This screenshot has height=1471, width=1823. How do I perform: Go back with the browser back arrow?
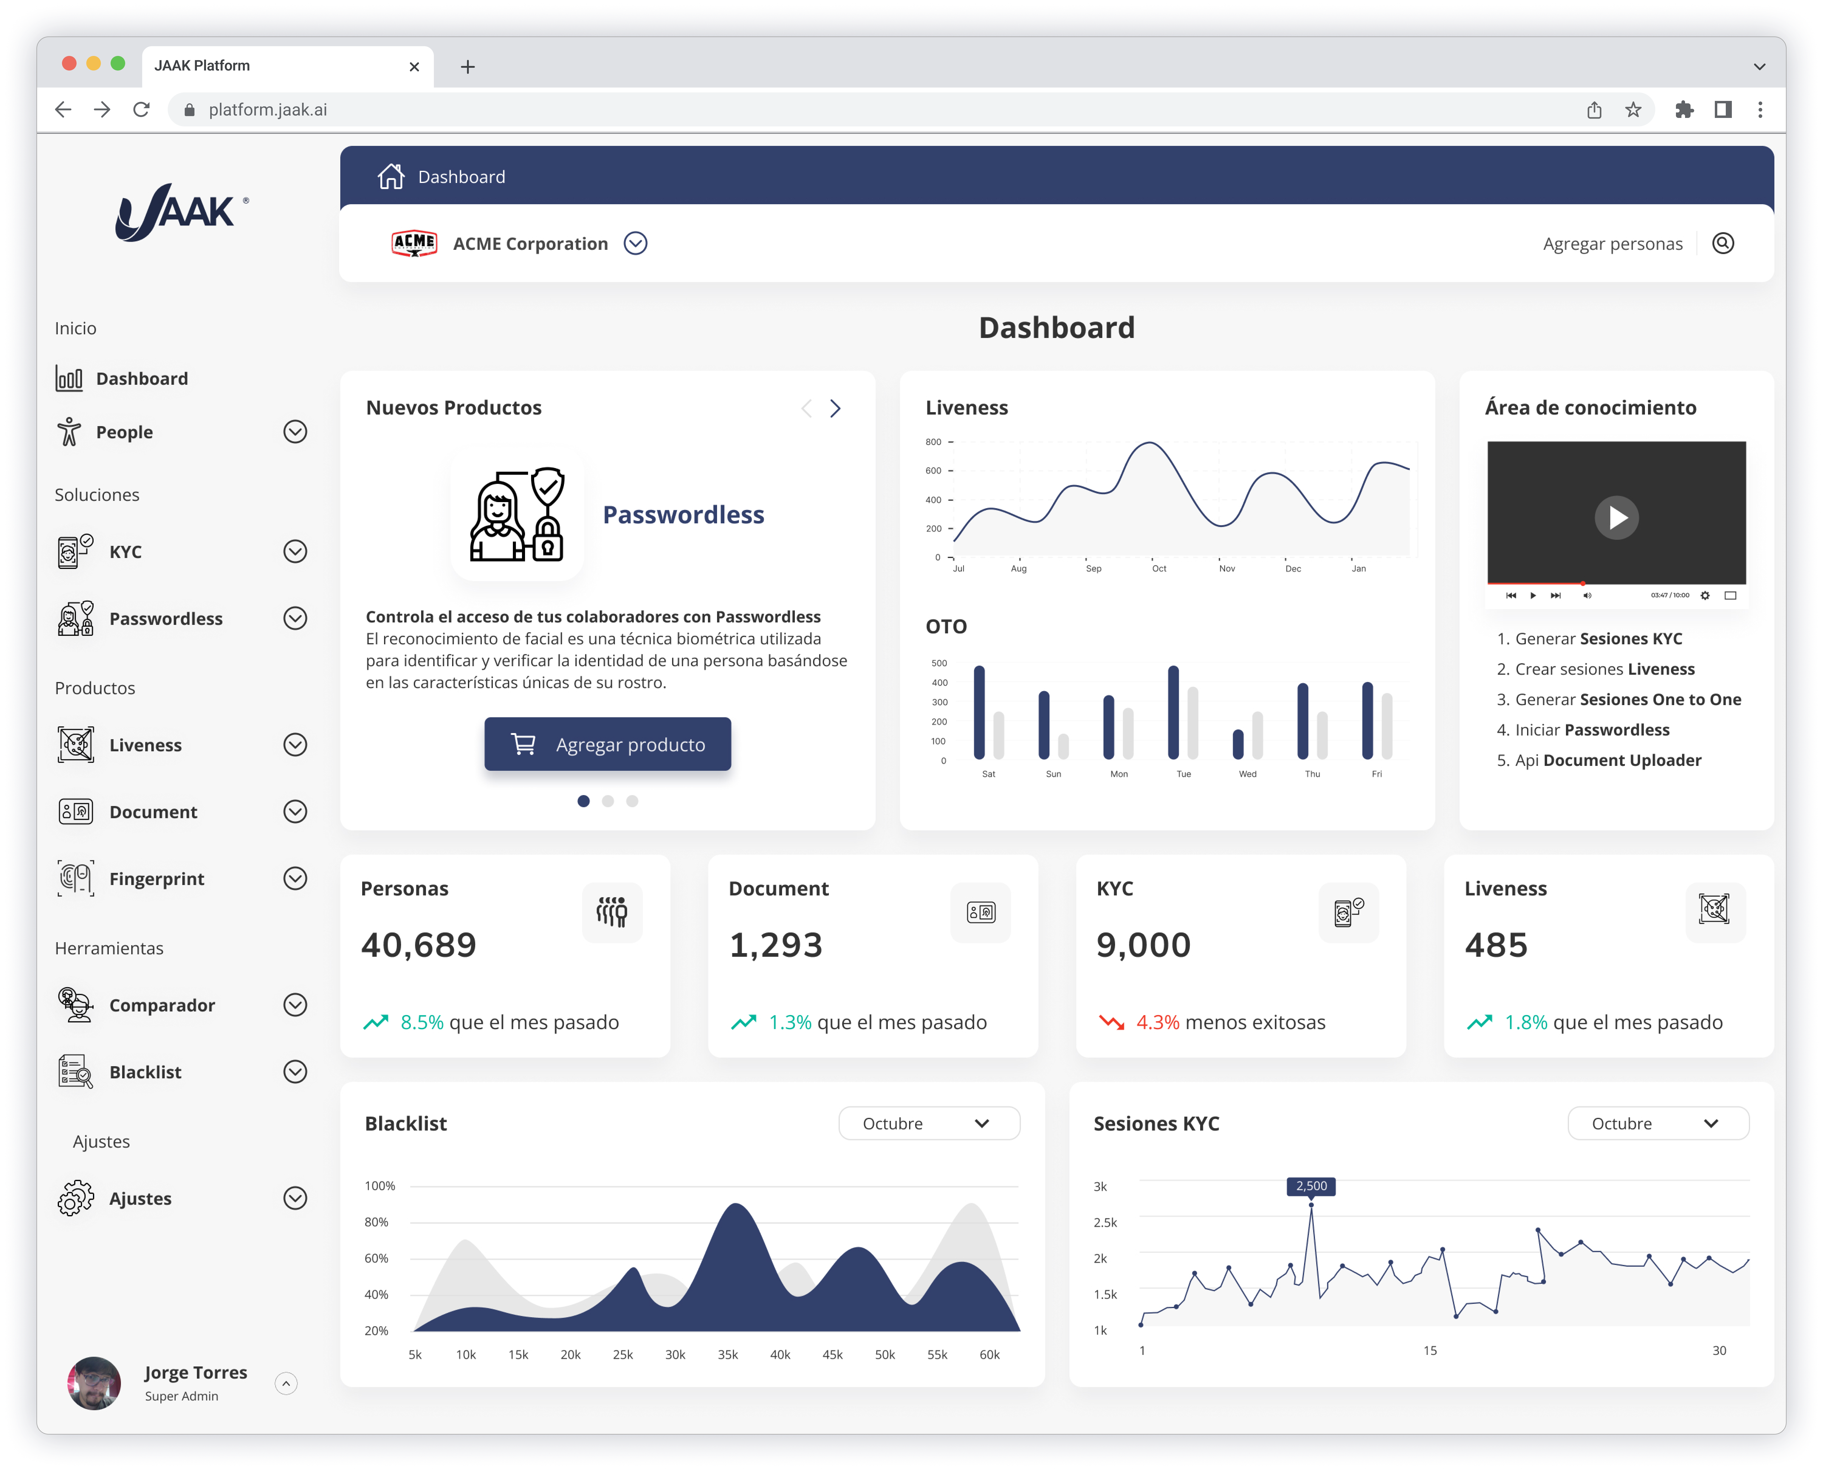tap(64, 109)
